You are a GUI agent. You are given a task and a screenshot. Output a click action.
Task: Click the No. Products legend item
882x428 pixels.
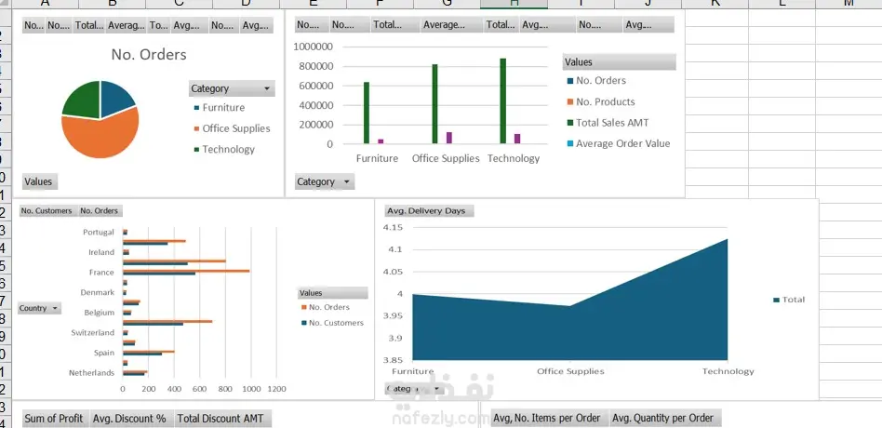(x=601, y=101)
